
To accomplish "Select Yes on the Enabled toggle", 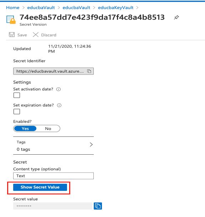I will [x=25, y=129].
